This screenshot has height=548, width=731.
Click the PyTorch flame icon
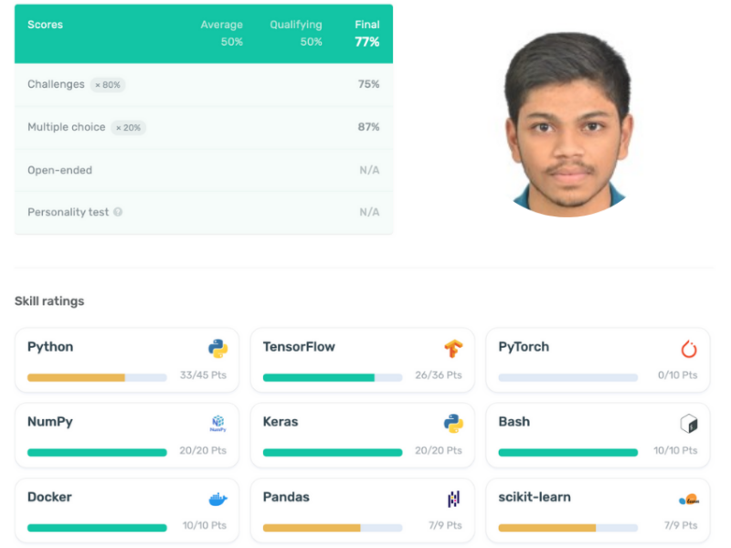(x=689, y=349)
